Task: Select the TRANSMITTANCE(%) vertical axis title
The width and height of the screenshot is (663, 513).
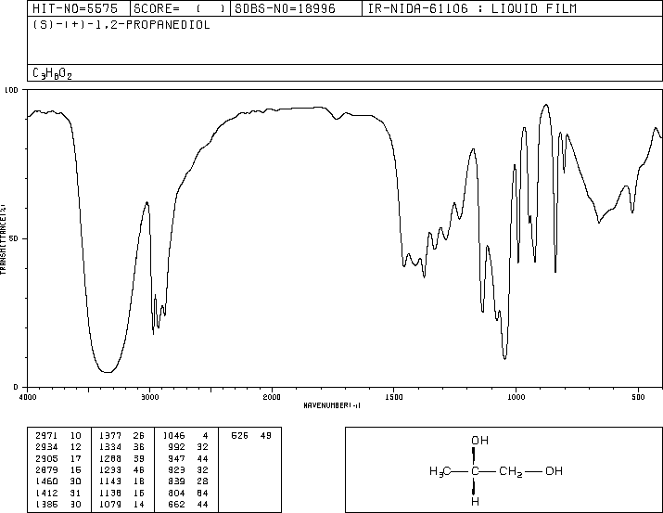Action: click(x=3, y=239)
